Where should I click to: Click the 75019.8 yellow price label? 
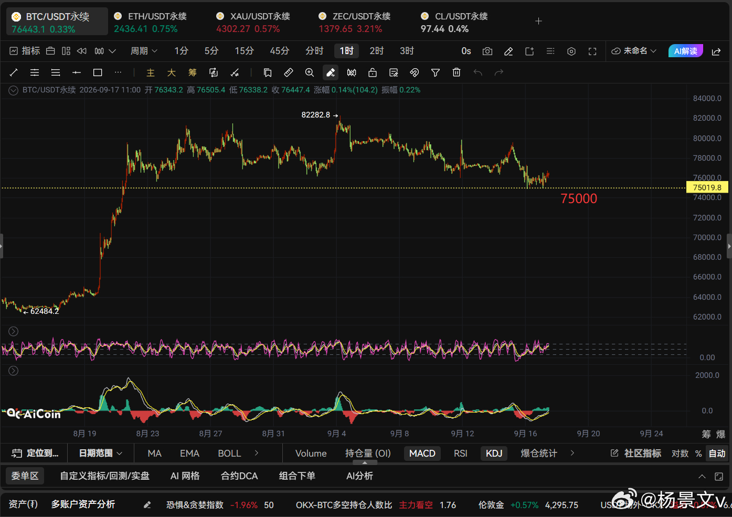coord(707,187)
